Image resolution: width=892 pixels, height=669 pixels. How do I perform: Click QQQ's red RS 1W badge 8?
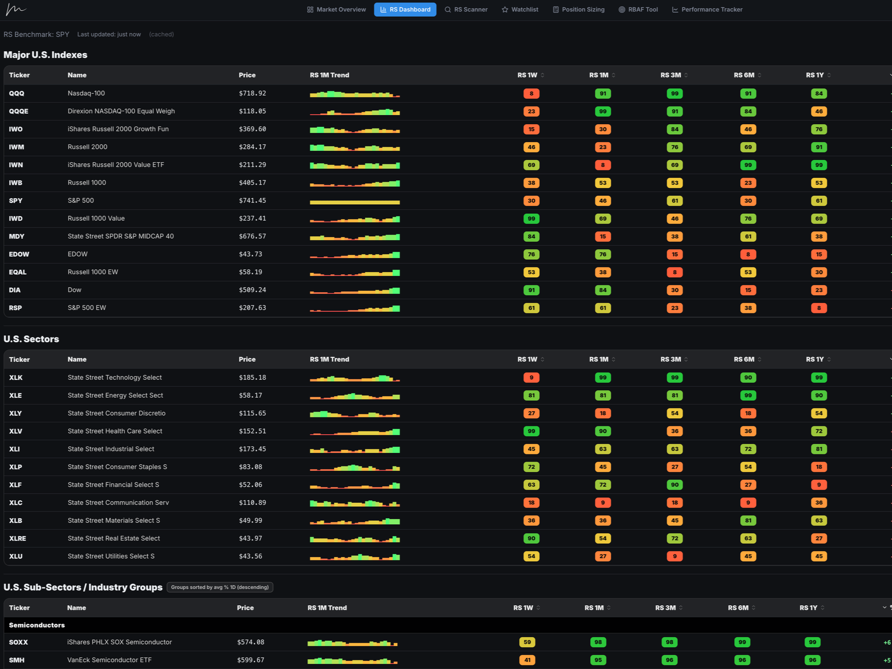click(x=531, y=93)
